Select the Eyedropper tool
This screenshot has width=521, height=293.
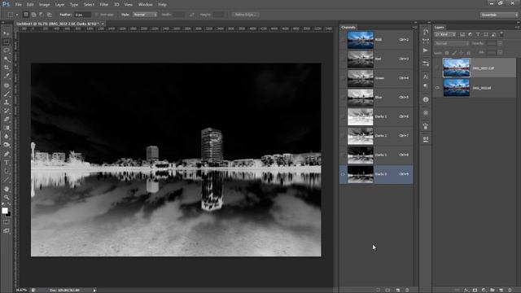point(7,77)
